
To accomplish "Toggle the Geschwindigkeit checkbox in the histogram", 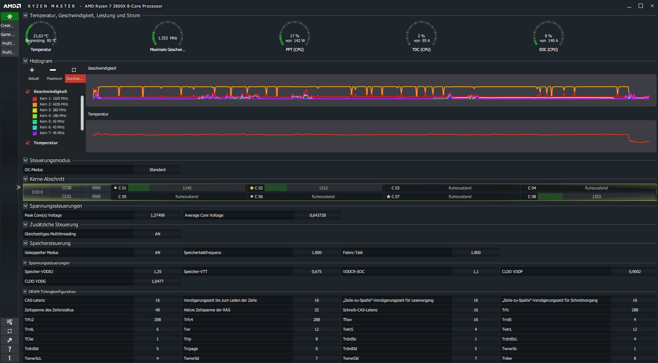I will tap(28, 91).
